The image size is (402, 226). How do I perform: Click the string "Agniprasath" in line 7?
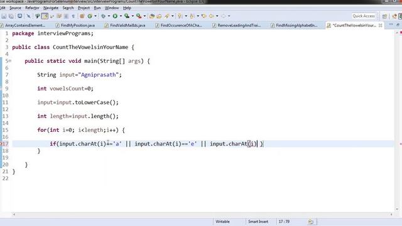(98, 75)
